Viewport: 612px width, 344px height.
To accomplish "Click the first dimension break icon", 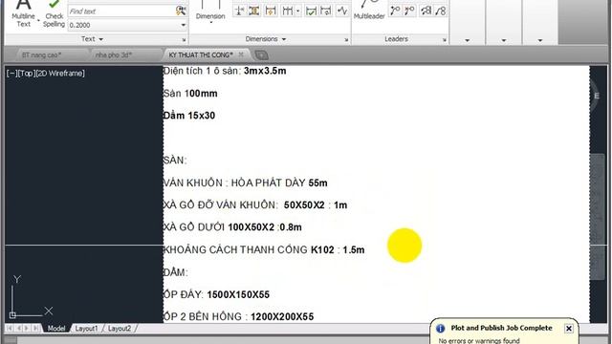I will click(239, 11).
